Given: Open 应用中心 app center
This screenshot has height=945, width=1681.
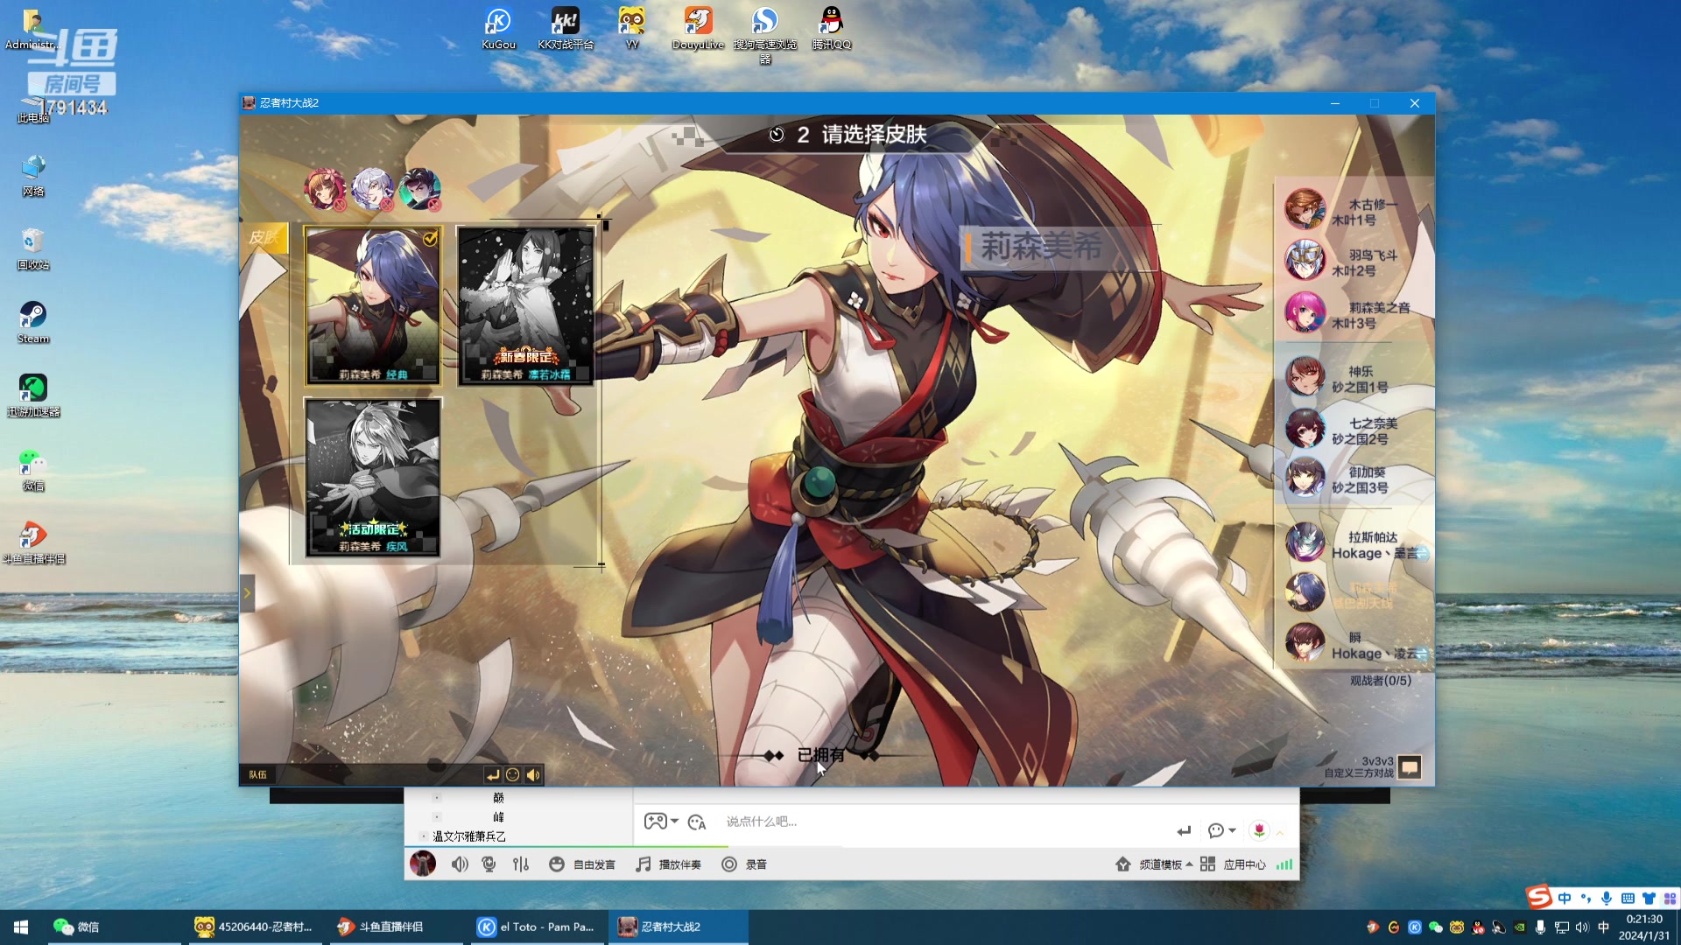Looking at the screenshot, I should coord(1233,864).
